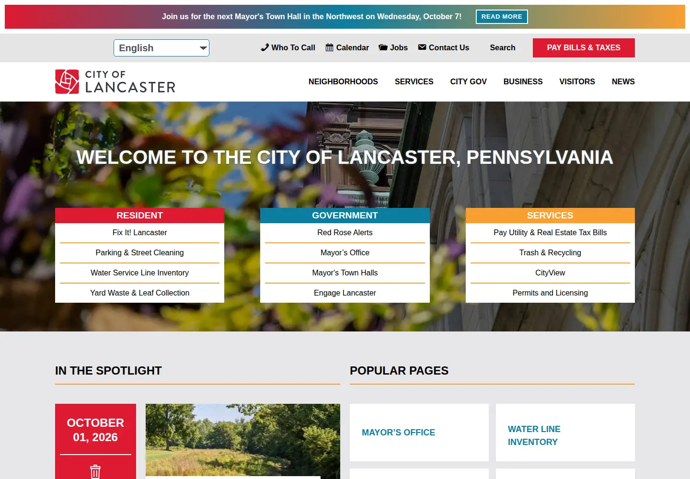Open Mayor's Town Halls link
Screen dimensions: 690x479
(x=345, y=273)
